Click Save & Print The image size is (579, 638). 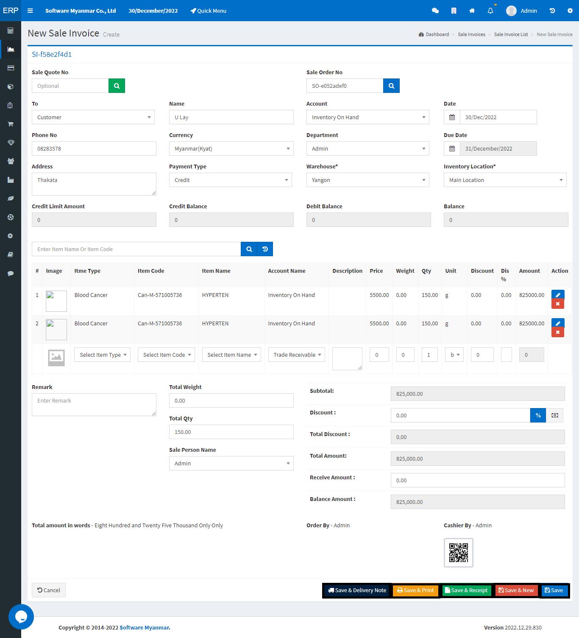pos(415,590)
